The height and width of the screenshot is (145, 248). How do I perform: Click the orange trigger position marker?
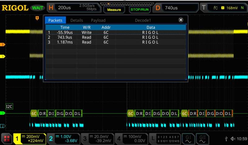pyautogui.click(x=37, y=19)
